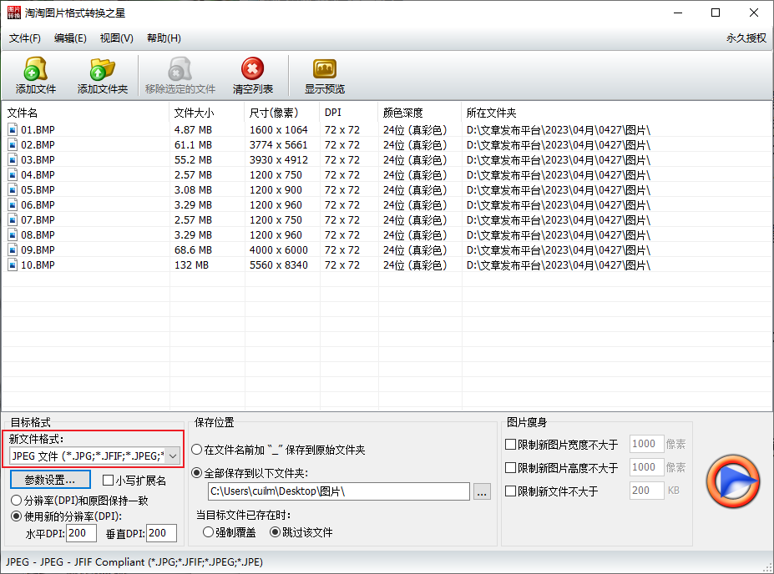Click the 3930 x 4912 dimension cell
This screenshot has width=774, height=574.
(x=278, y=160)
